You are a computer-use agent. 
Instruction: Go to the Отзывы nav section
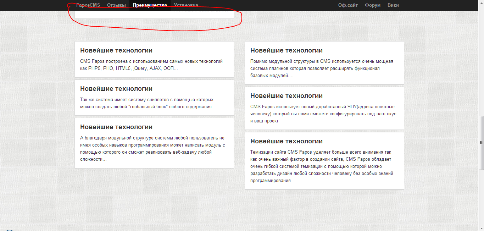[x=116, y=5]
